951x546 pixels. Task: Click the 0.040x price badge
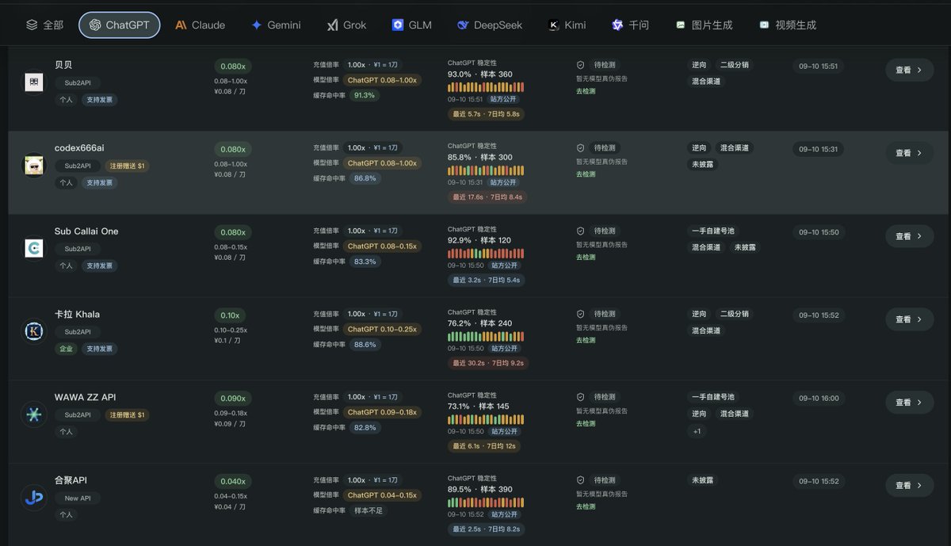(x=233, y=481)
